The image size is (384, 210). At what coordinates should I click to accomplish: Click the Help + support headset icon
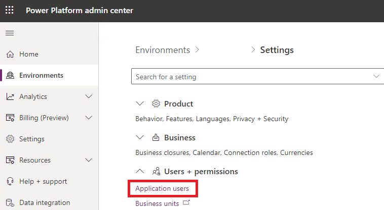tap(10, 181)
